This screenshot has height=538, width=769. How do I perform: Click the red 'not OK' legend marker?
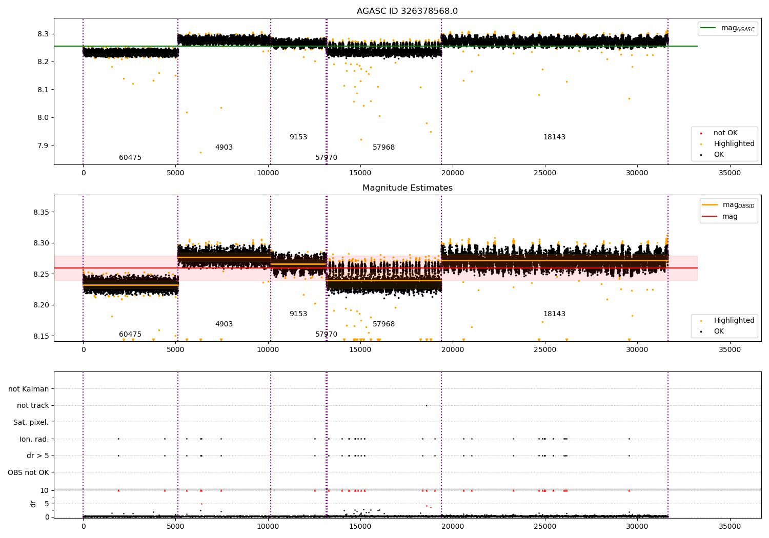tap(701, 133)
